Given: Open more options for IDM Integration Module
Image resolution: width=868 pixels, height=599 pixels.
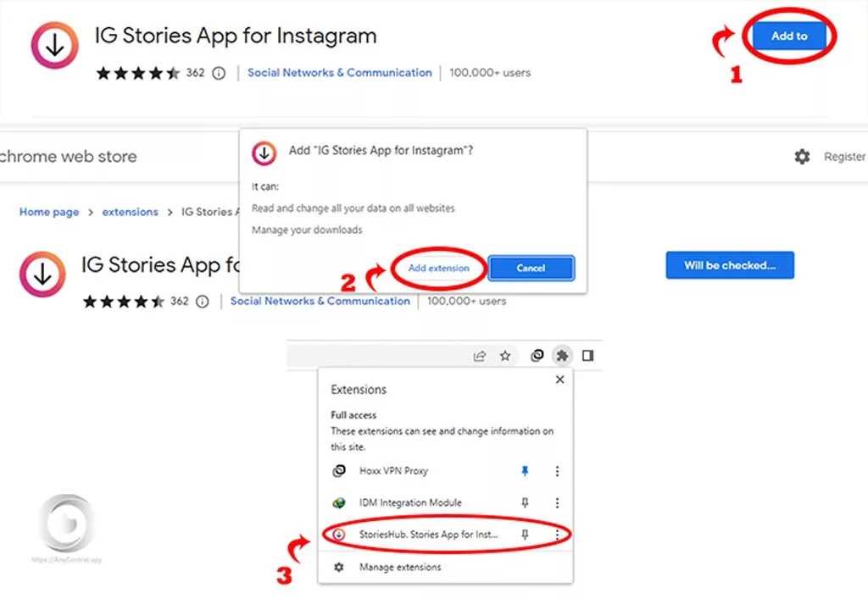Looking at the screenshot, I should point(557,503).
